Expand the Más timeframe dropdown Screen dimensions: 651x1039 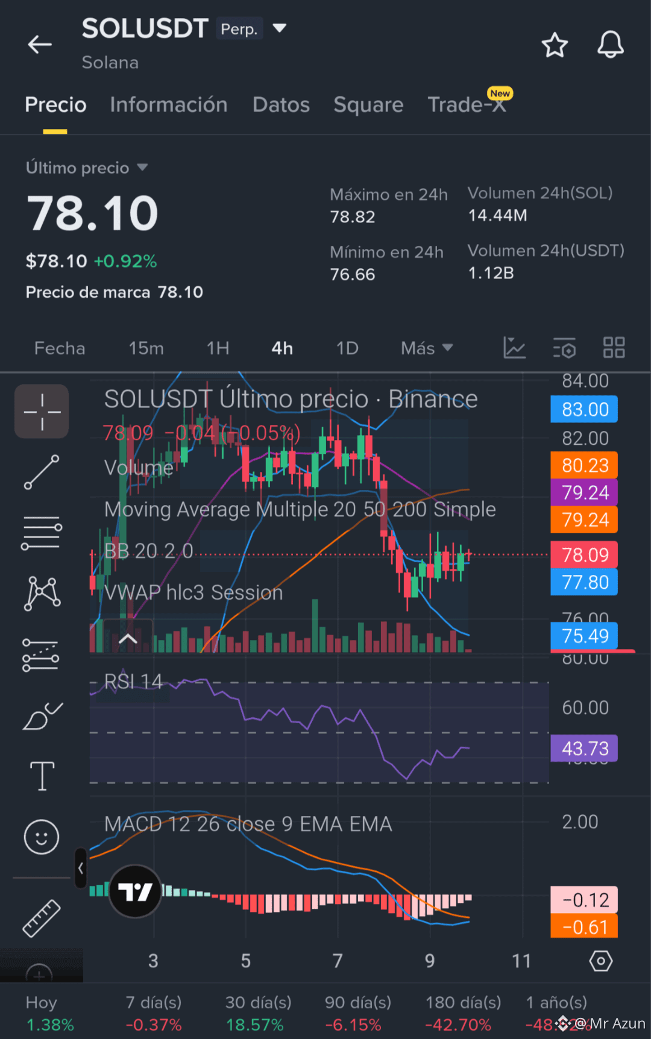tap(427, 348)
